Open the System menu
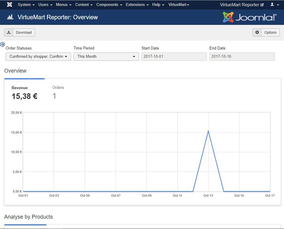Screen dimensions: 284x229 26,4
